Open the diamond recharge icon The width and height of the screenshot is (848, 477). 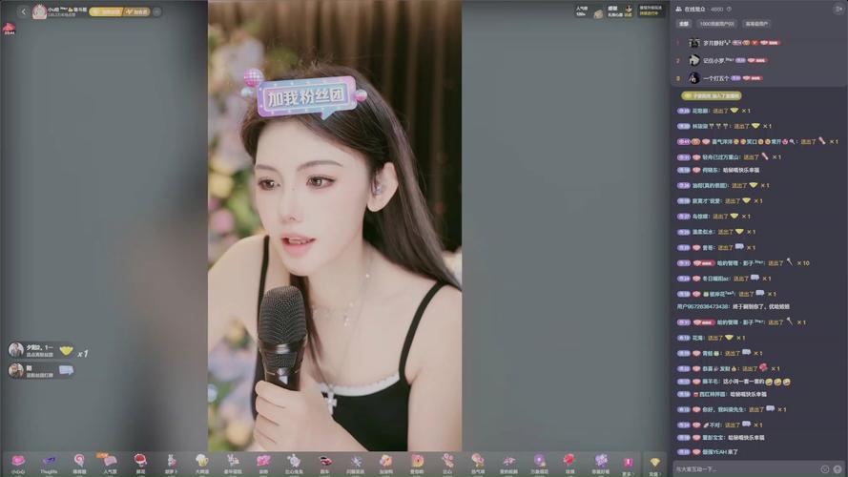[654, 465]
